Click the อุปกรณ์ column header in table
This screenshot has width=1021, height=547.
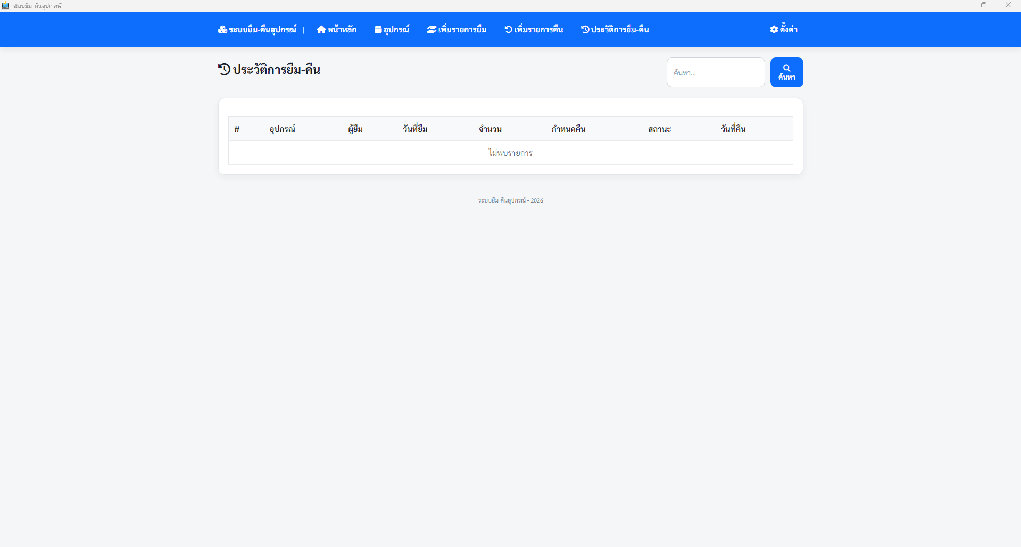[282, 129]
